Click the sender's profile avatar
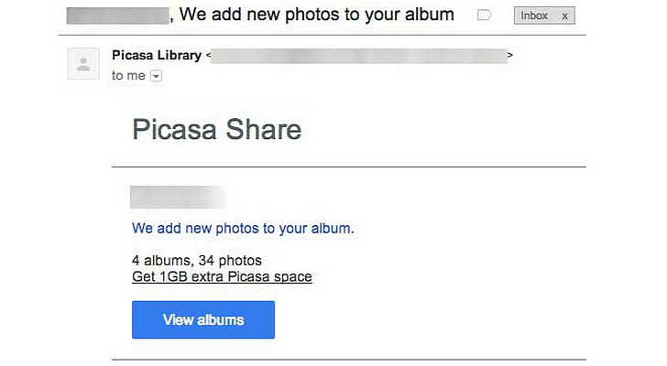Viewport: 667px width, 366px height. 83,64
